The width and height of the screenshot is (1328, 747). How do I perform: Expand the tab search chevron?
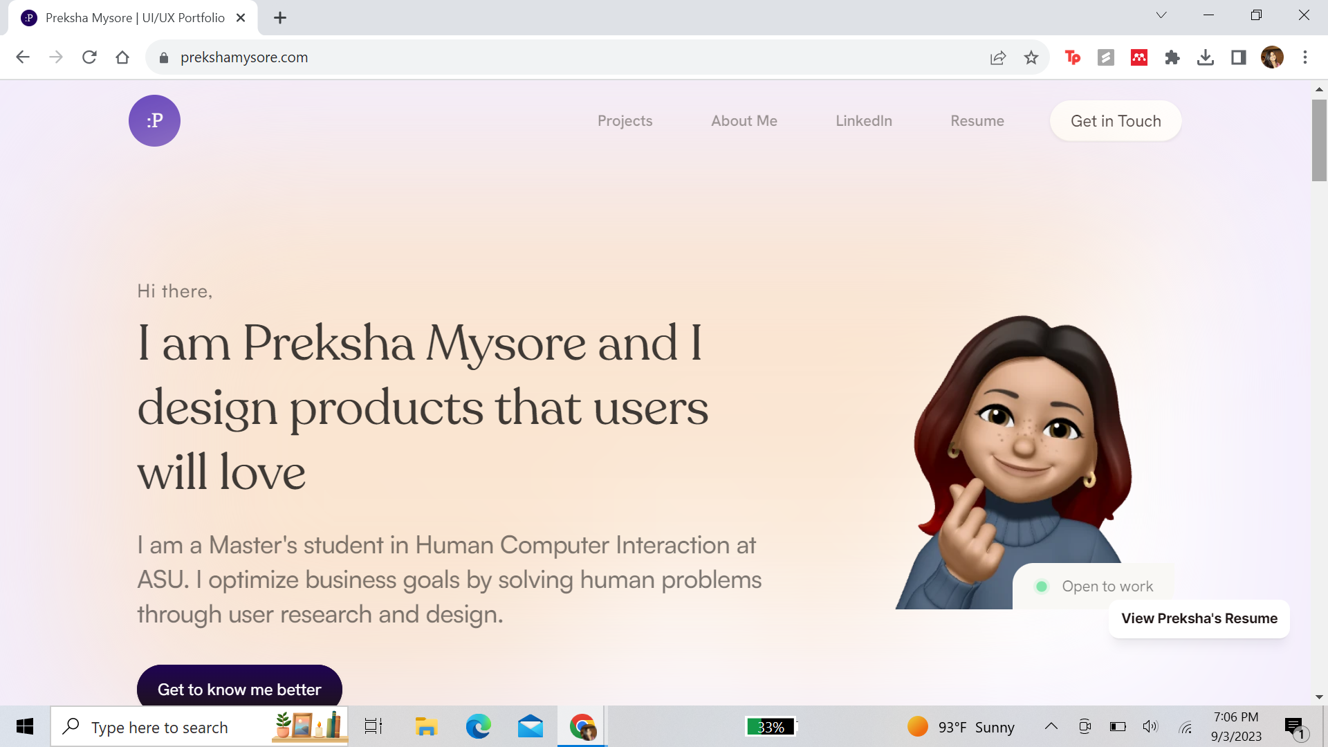[x=1161, y=15]
